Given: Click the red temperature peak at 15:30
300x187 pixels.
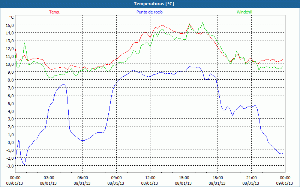Looking at the screenshot, I should 190,24.
